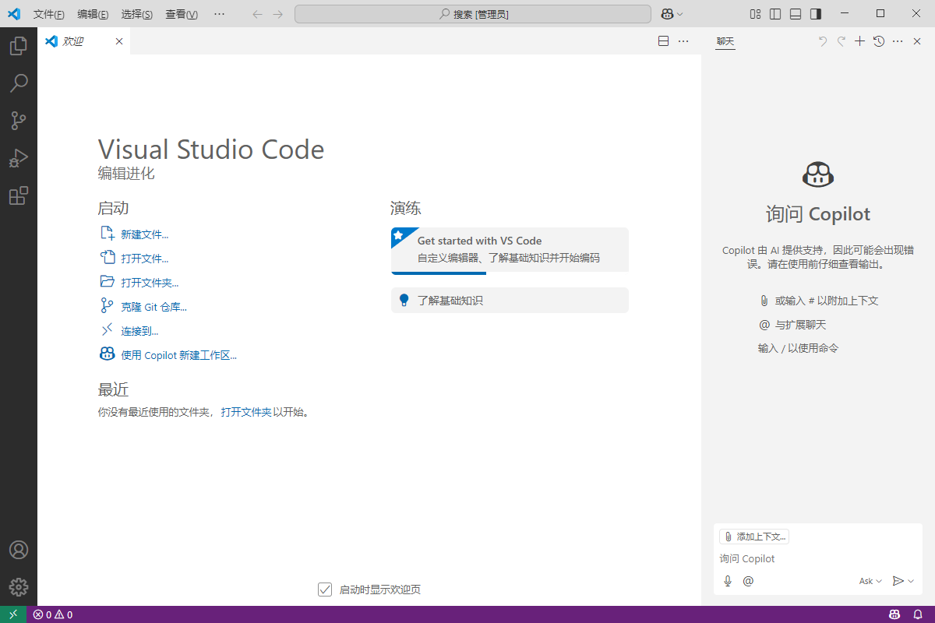Toggle primary side bar visibility

775,14
